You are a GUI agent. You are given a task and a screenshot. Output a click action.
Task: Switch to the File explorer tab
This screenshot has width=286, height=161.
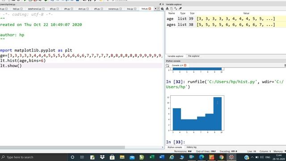tap(193, 56)
